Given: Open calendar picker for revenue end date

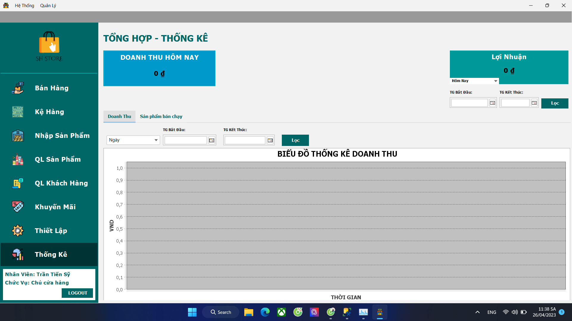Looking at the screenshot, I should point(270,140).
